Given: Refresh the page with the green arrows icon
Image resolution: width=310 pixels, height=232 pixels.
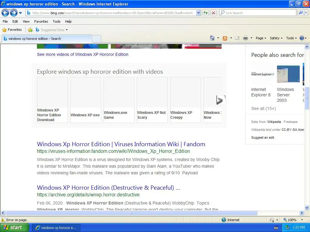Looking at the screenshot, I should click(x=206, y=13).
